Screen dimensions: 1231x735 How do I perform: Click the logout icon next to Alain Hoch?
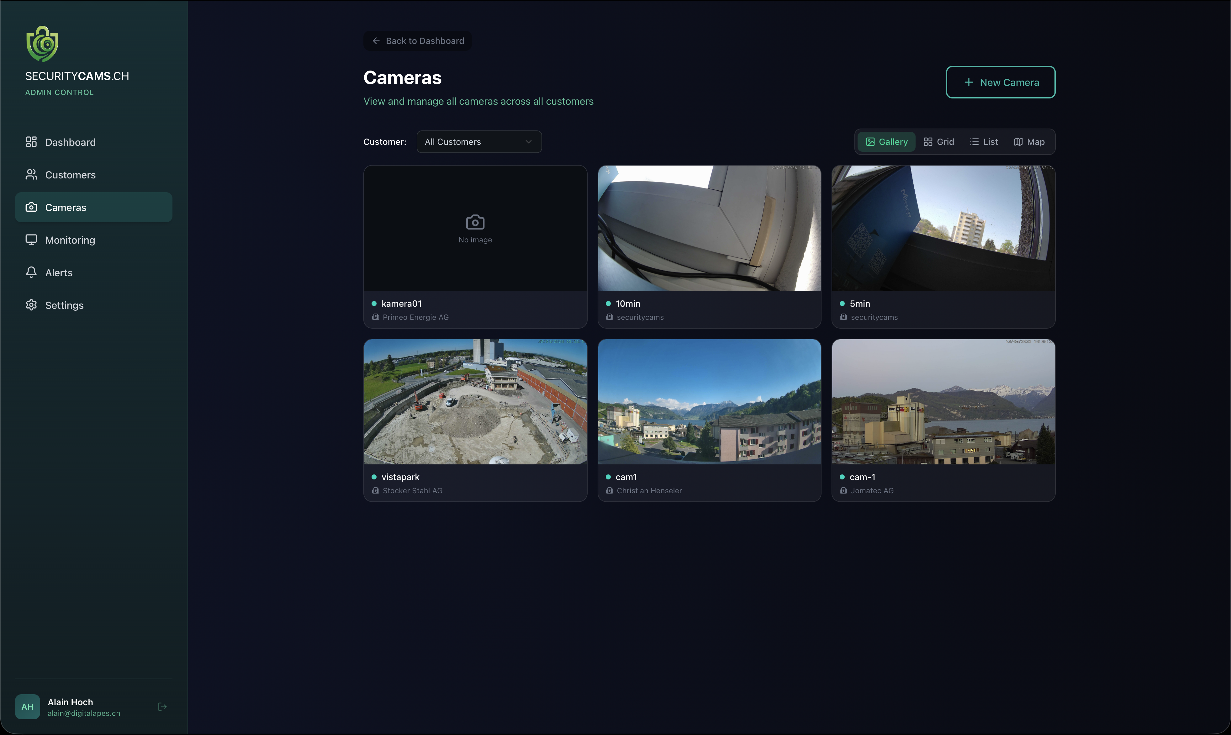[x=162, y=707]
